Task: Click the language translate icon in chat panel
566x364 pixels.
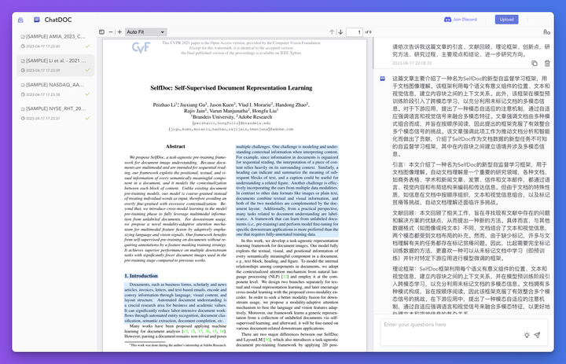Action: [547, 32]
